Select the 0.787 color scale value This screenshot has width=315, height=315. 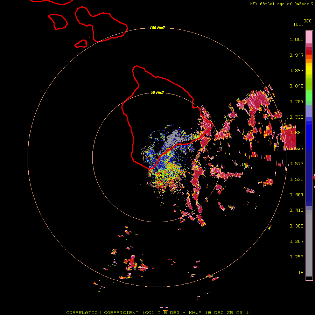point(296,101)
